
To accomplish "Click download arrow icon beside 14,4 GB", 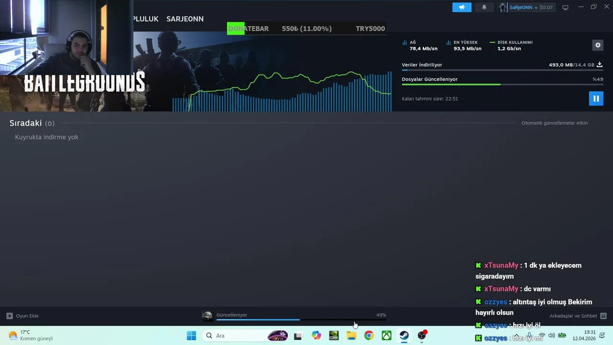I will pyautogui.click(x=600, y=65).
